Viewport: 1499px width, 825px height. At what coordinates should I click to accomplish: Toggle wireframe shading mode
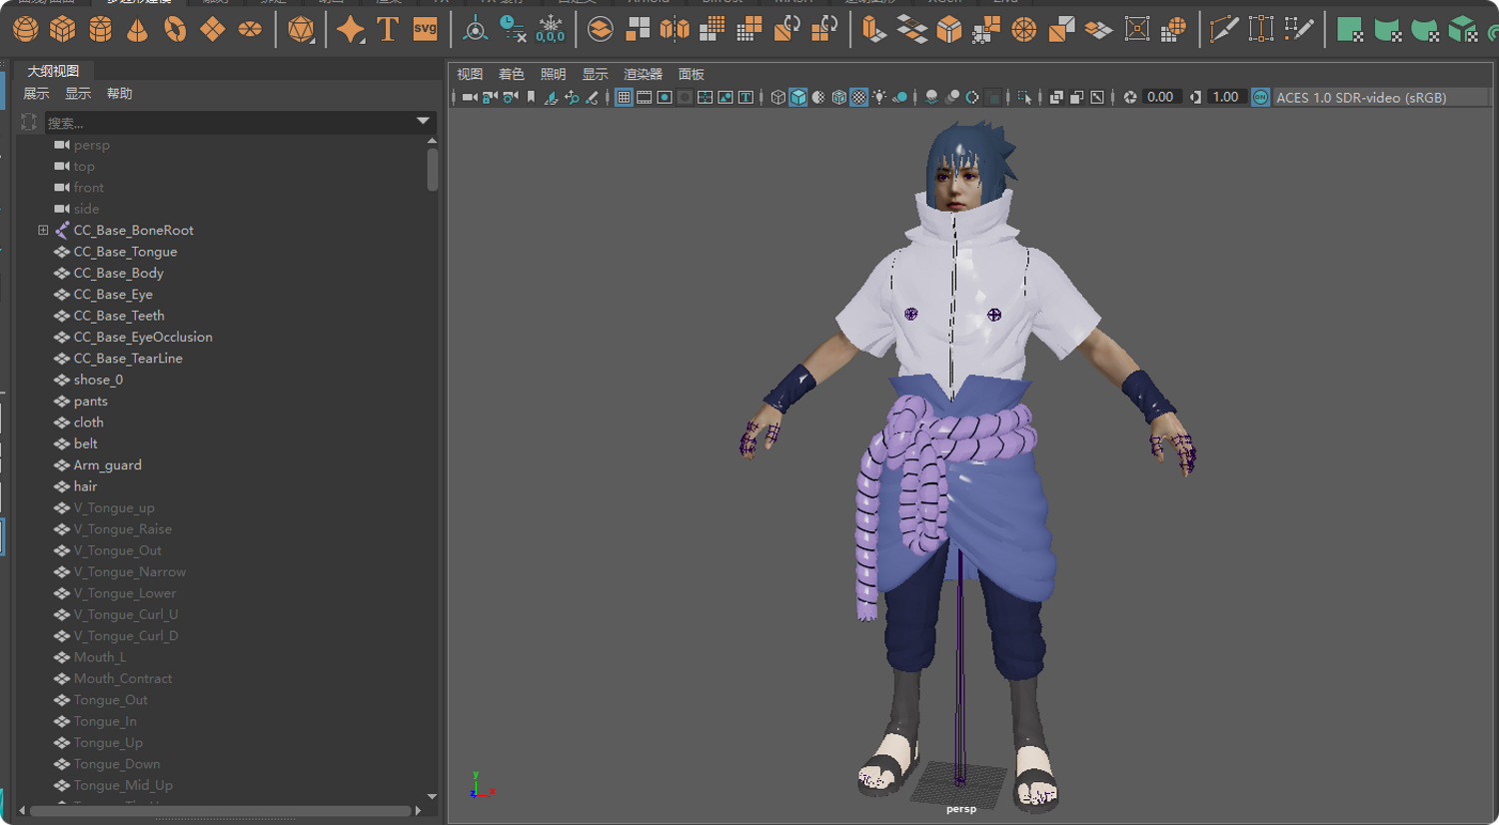(777, 97)
